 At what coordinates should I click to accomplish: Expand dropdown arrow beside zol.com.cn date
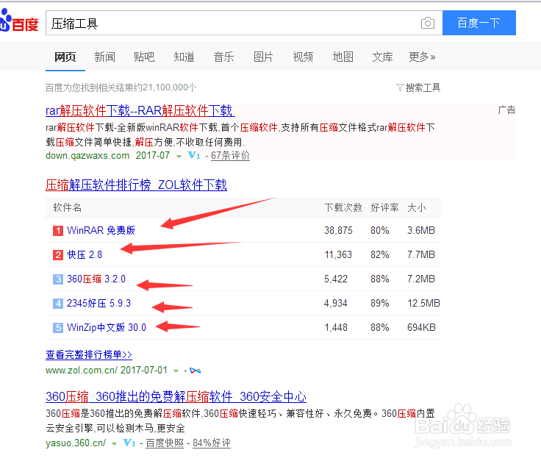click(176, 371)
